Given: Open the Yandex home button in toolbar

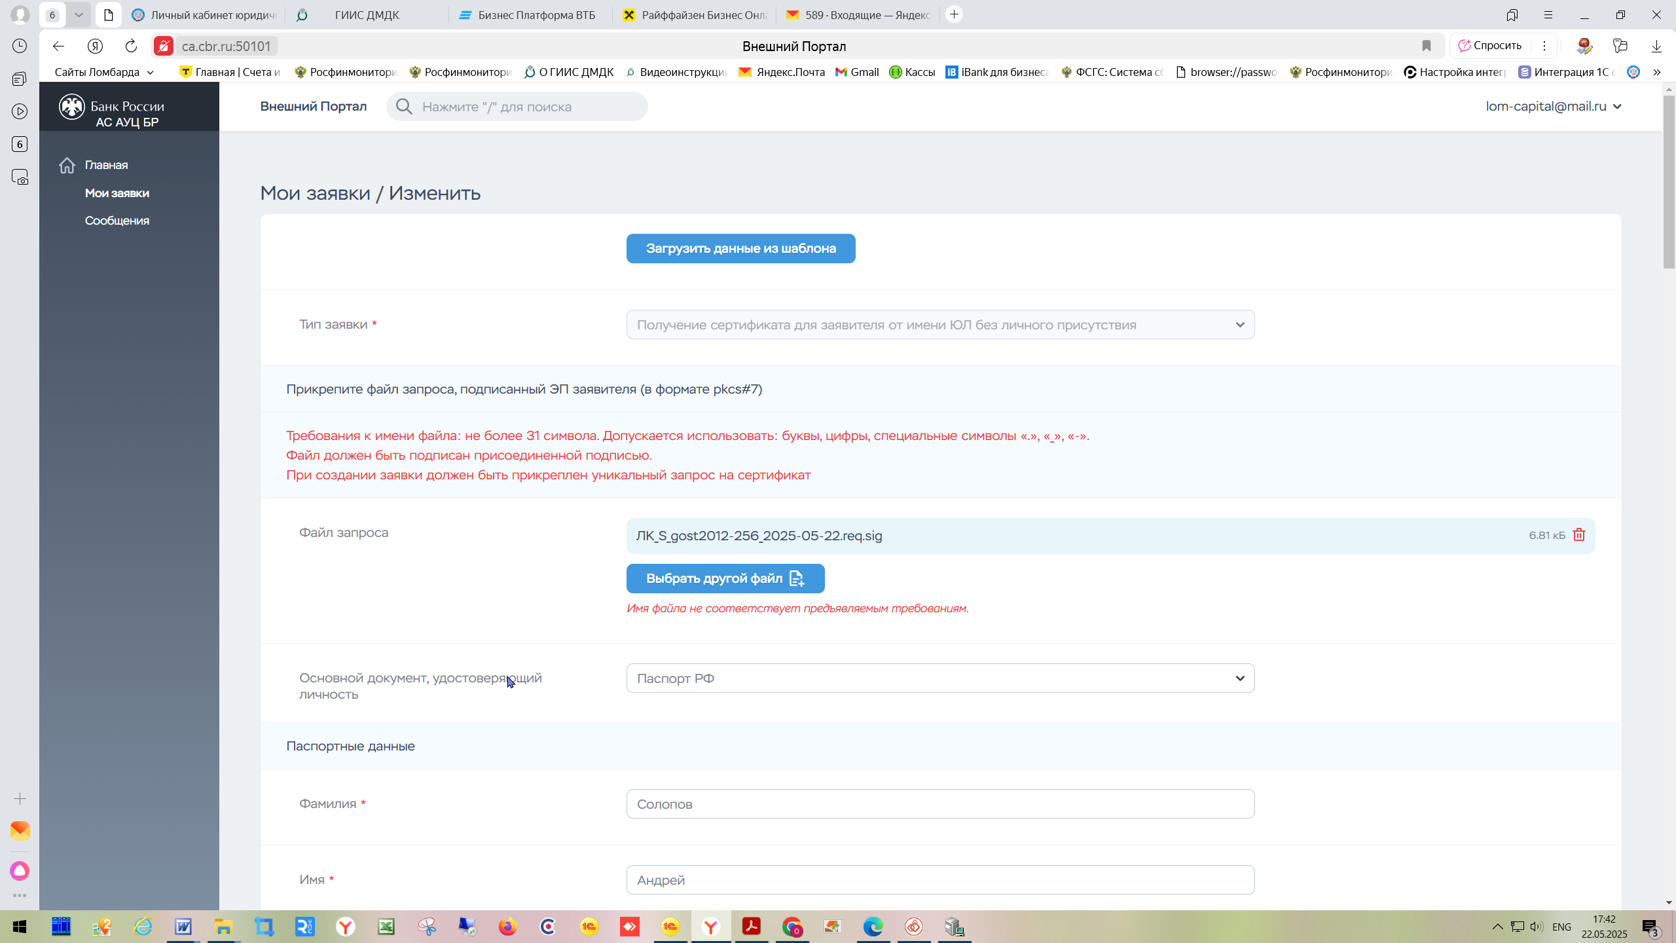Looking at the screenshot, I should (x=95, y=46).
